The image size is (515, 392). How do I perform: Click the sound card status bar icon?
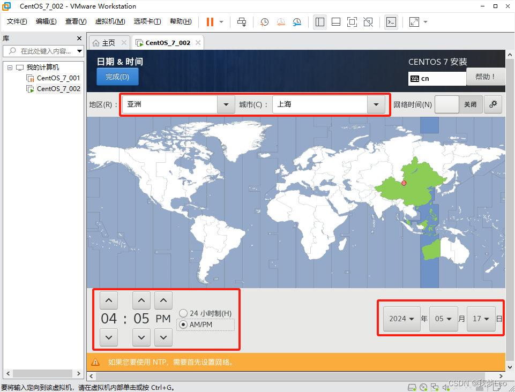click(446, 387)
